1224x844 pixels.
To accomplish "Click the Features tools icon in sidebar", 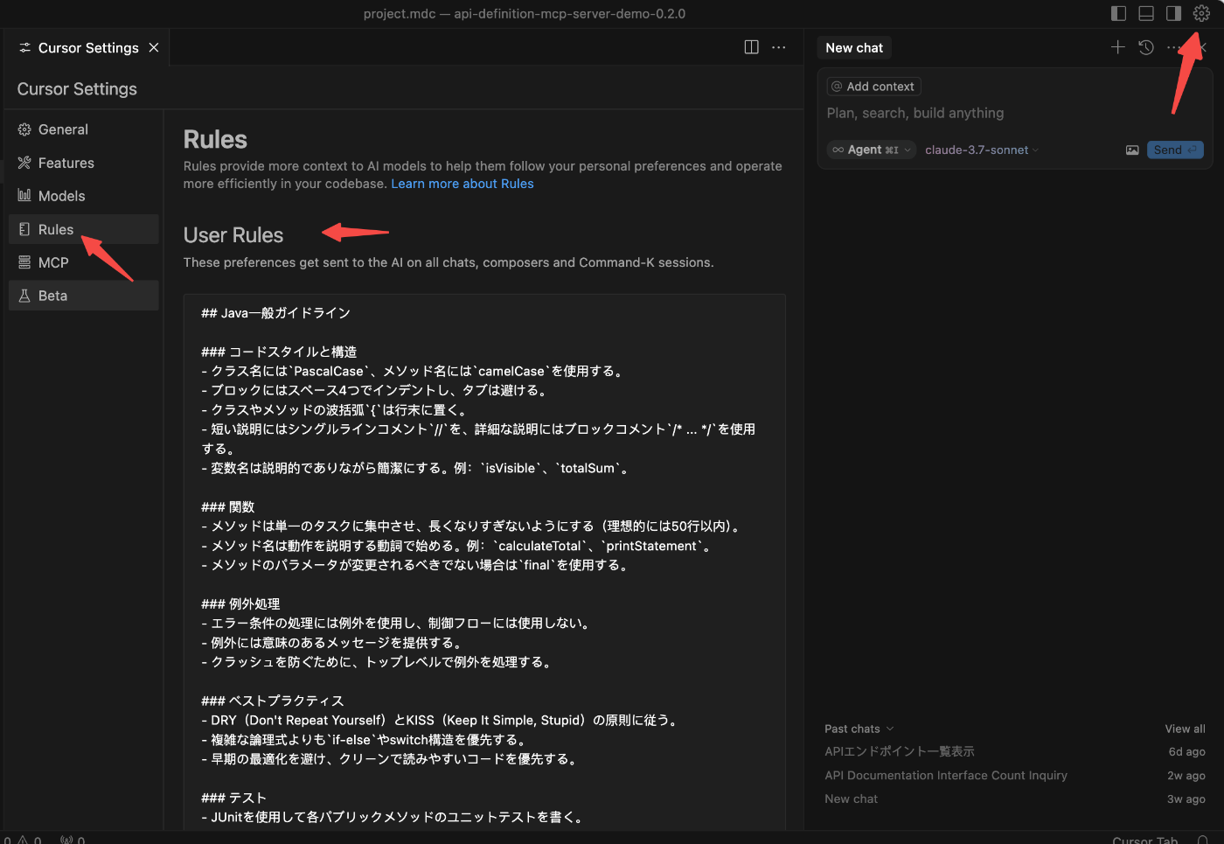I will (24, 163).
